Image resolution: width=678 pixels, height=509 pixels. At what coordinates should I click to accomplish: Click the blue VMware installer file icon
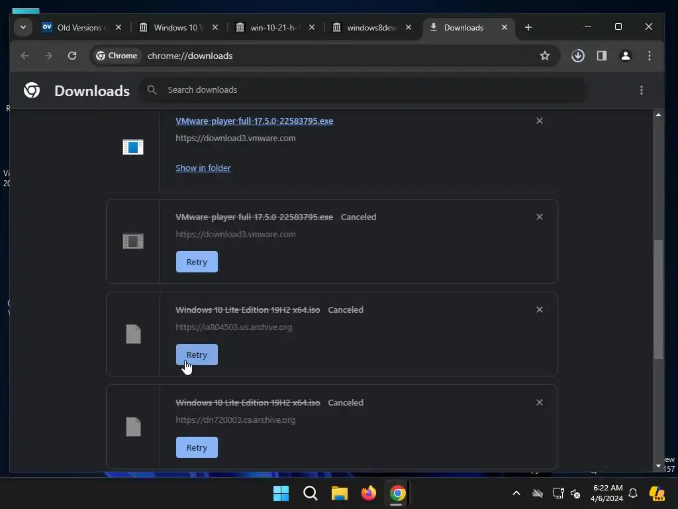click(132, 147)
